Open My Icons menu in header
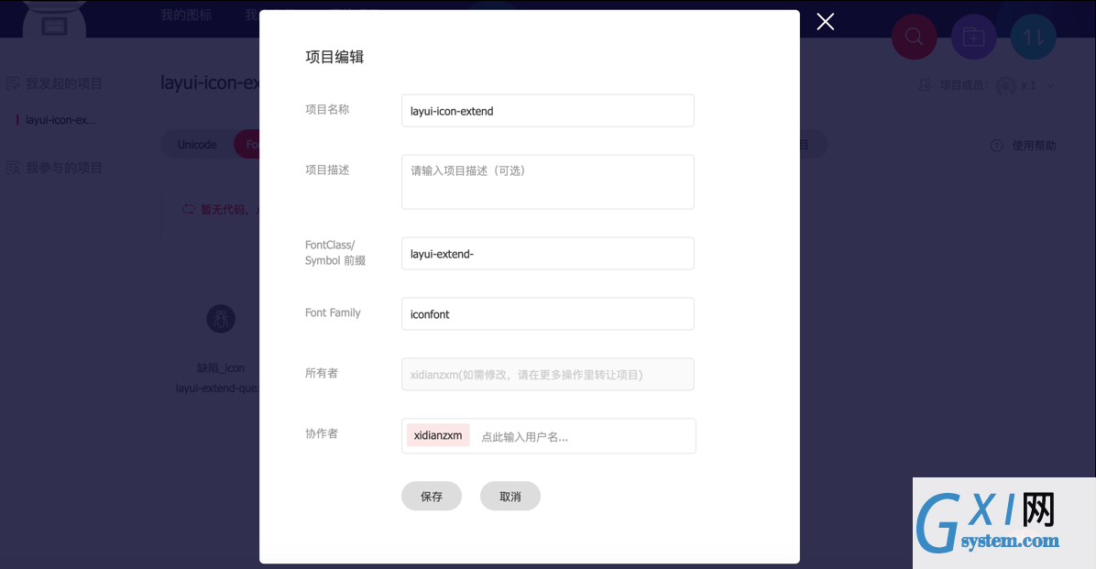This screenshot has height=569, width=1096. tap(186, 15)
